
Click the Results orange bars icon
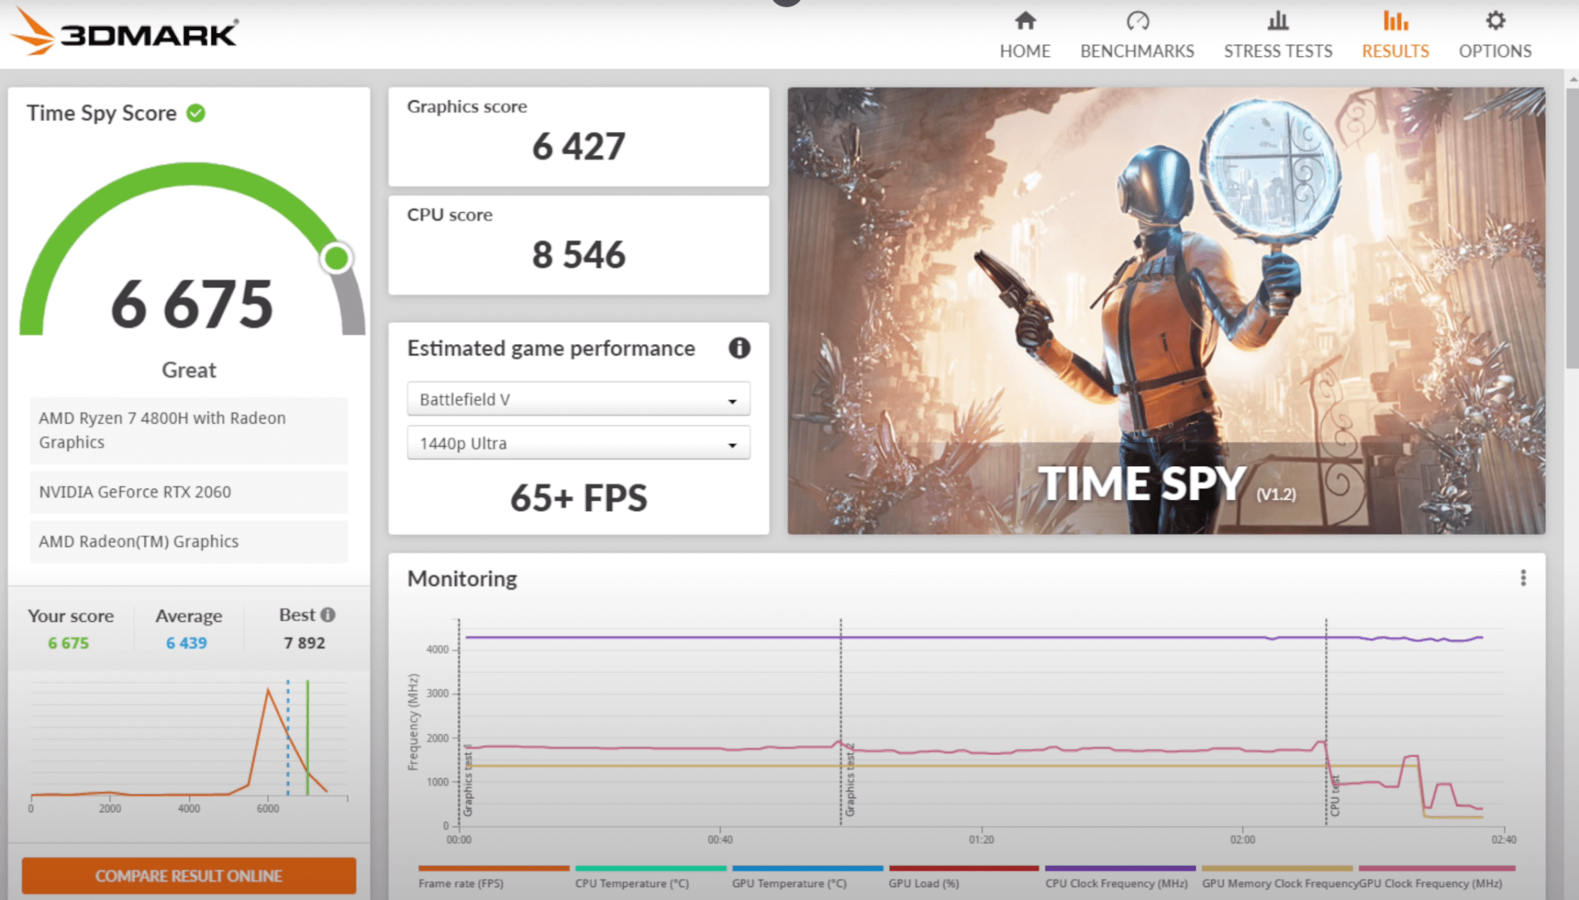point(1395,21)
